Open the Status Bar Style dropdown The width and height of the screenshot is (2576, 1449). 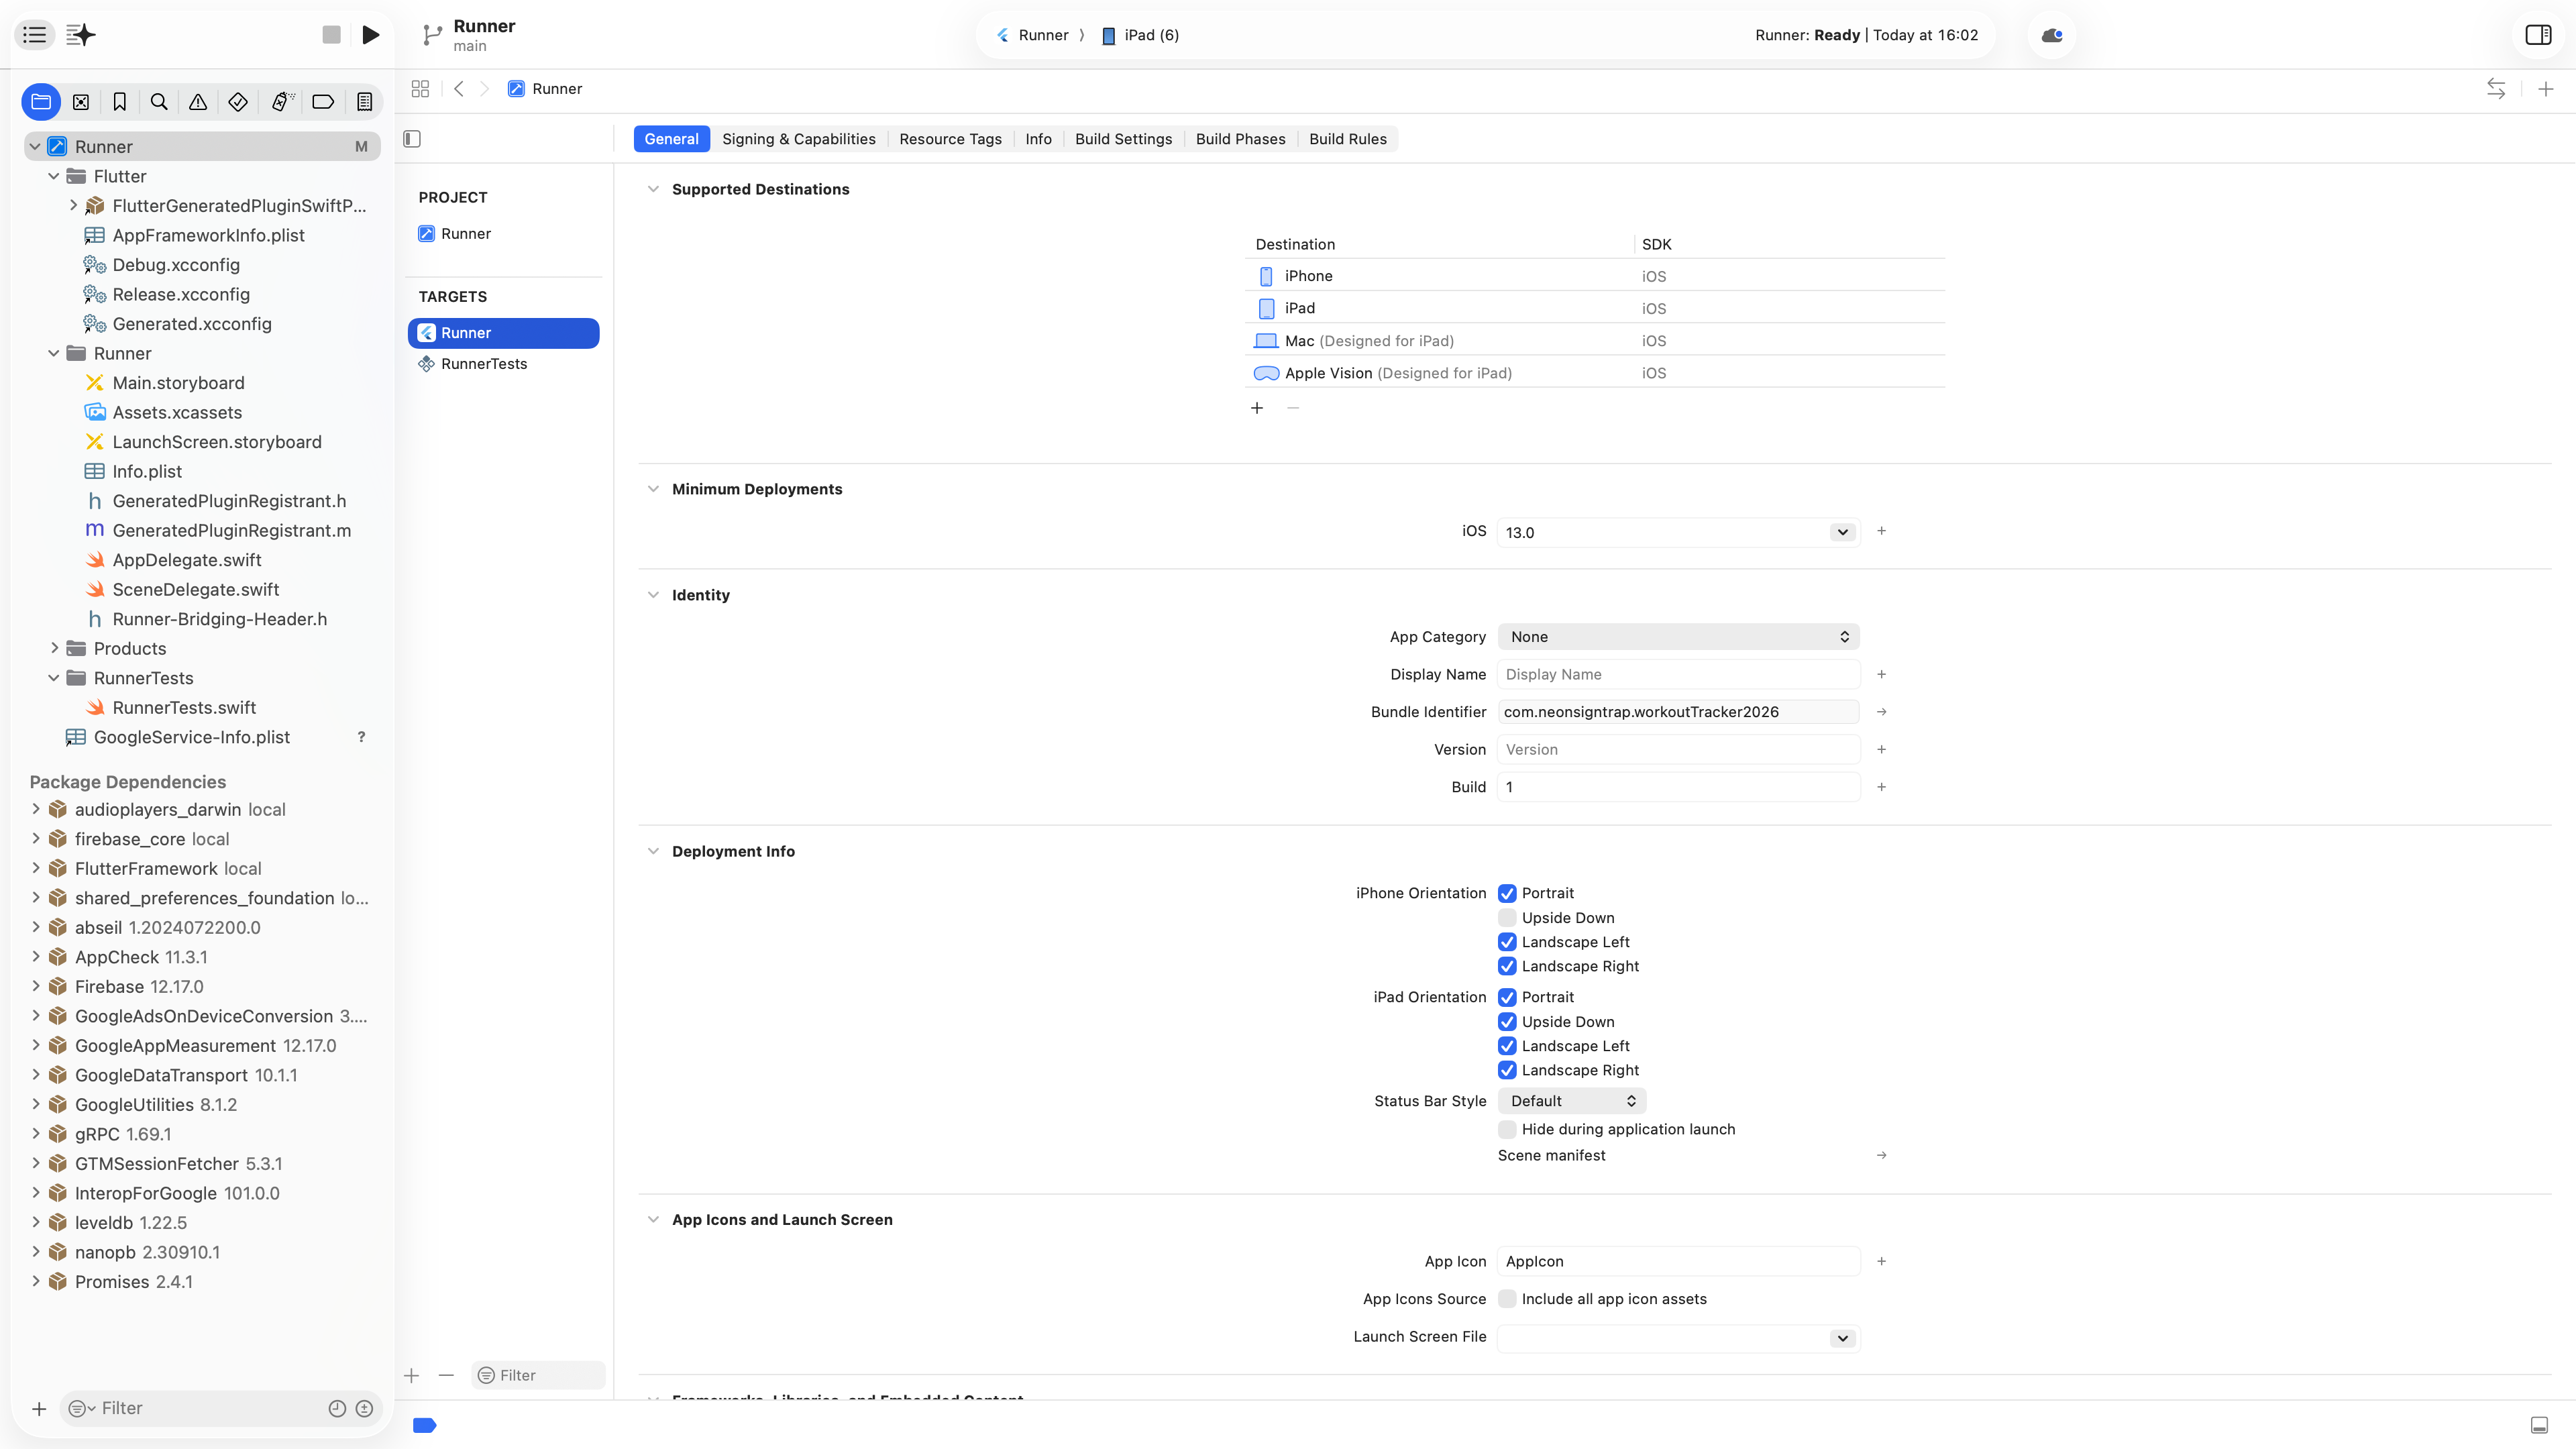click(1572, 1101)
